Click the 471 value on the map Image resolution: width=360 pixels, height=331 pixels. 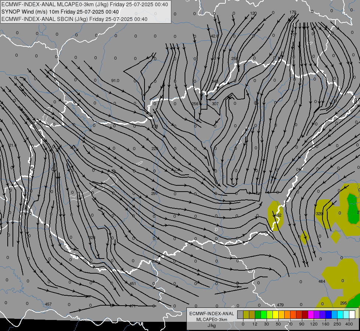click(x=132, y=306)
